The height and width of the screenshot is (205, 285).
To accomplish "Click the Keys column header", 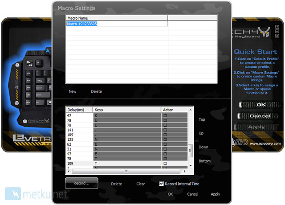I will coord(127,110).
